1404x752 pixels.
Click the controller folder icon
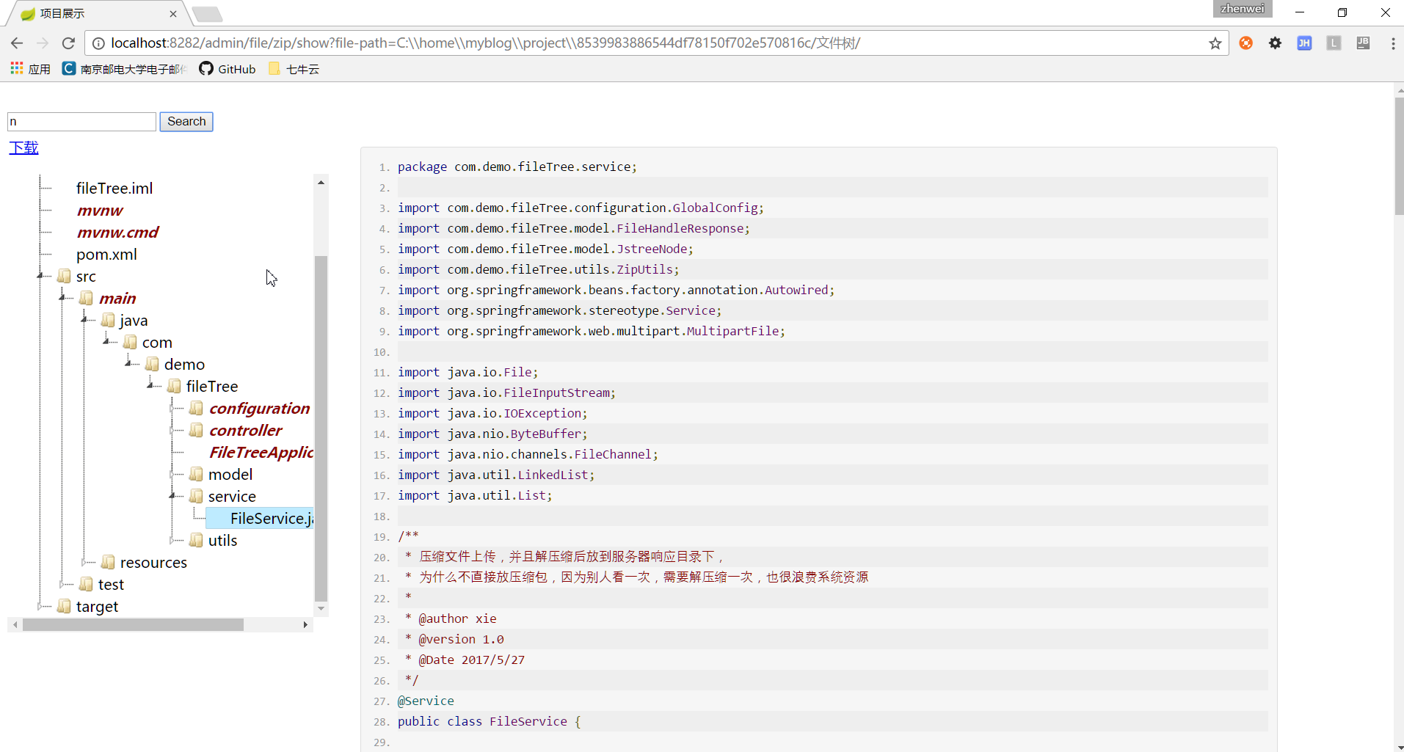[197, 430]
